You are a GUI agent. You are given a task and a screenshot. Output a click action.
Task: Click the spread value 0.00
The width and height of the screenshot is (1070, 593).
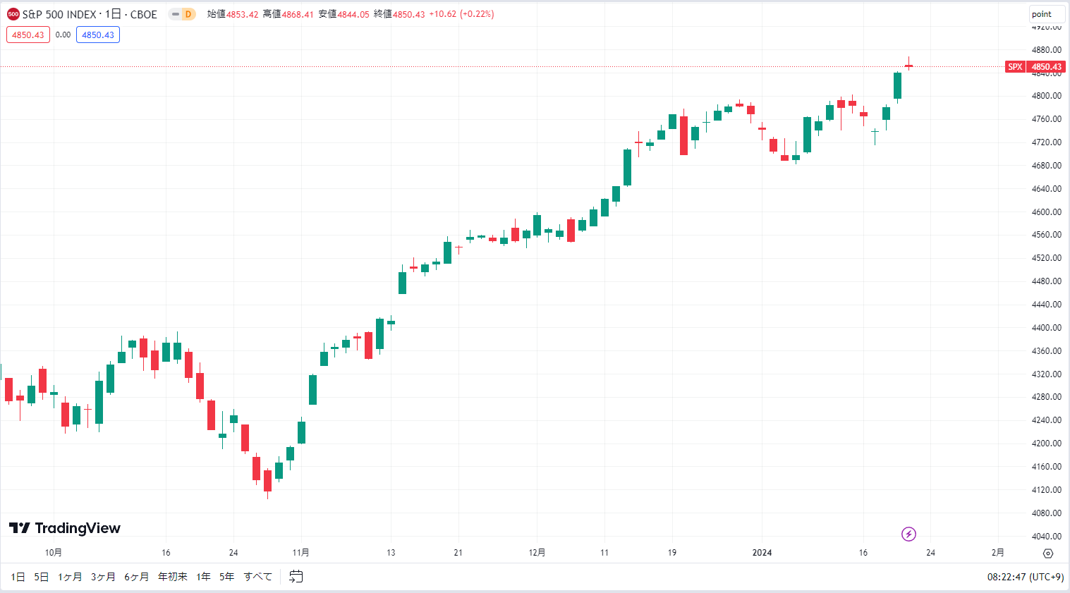[63, 35]
